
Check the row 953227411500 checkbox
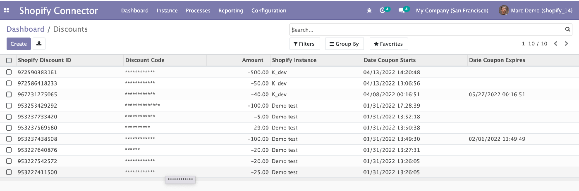pos(9,172)
